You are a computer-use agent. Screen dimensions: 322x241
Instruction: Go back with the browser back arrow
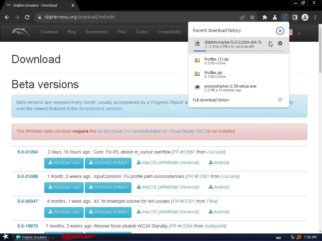pyautogui.click(x=7, y=17)
